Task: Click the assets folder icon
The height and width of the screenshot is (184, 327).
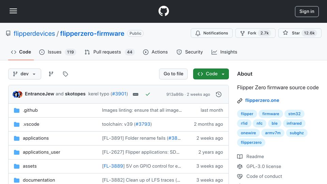Action: [17, 166]
